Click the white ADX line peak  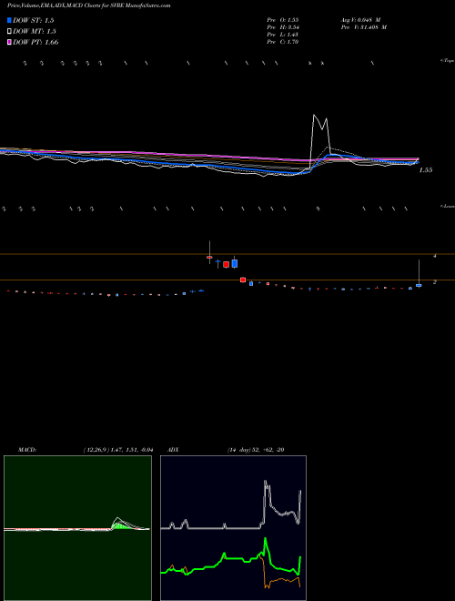(266, 483)
